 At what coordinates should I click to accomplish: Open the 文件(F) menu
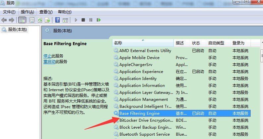pyautogui.click(x=9, y=12)
